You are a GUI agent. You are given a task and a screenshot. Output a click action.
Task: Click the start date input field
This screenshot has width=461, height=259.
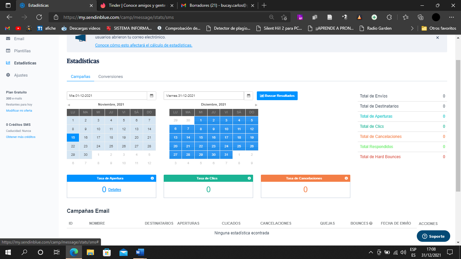point(107,96)
